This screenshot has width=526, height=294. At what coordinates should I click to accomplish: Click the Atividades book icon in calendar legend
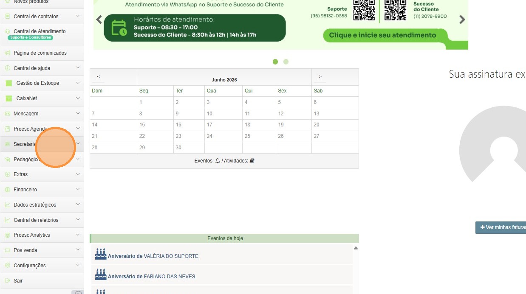pos(252,161)
